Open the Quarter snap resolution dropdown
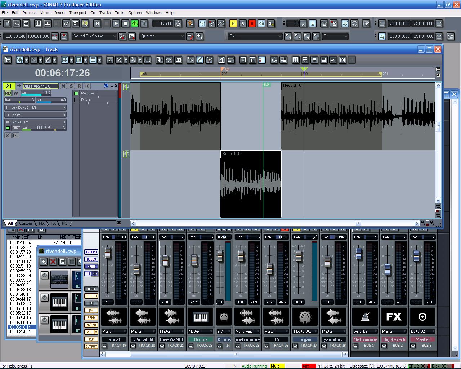Screen dimensions: 461x369 (x=162, y=36)
